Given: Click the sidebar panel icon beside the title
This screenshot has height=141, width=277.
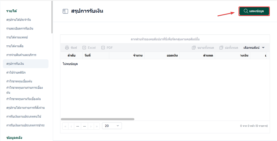Looking at the screenshot, I should point(65,11).
